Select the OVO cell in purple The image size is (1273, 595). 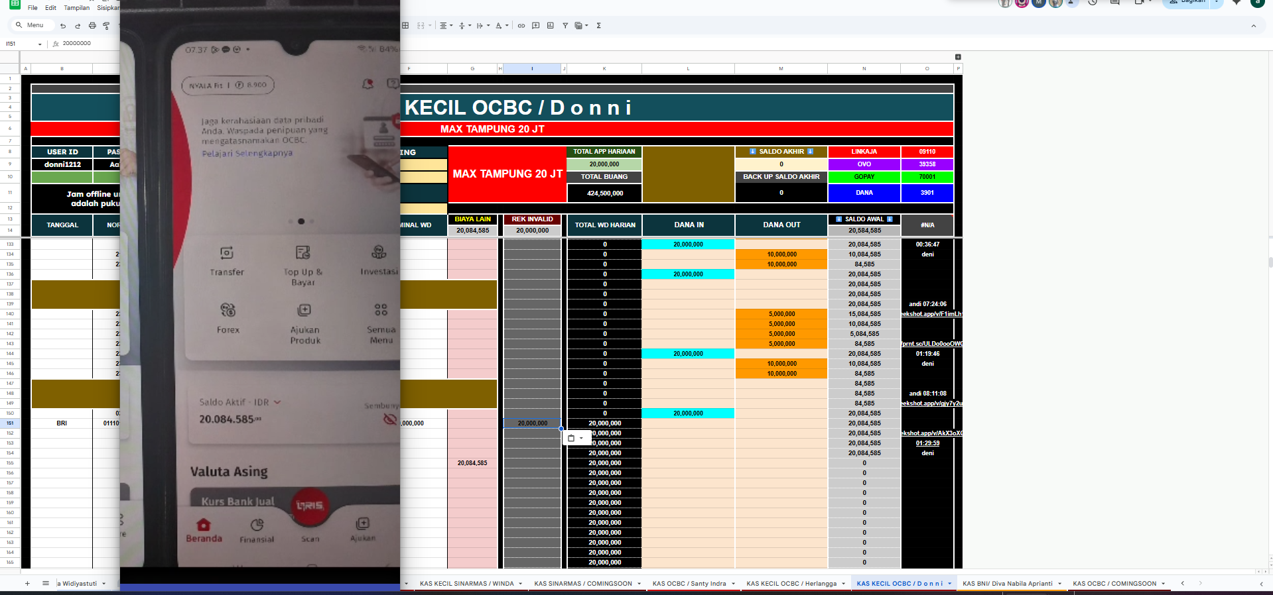(864, 164)
